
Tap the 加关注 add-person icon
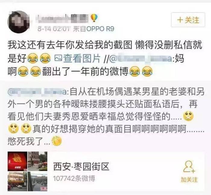tap(189, 167)
